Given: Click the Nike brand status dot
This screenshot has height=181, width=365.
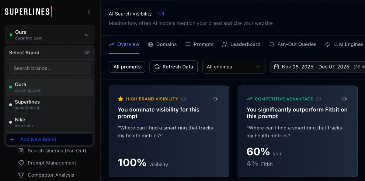Looking at the screenshot, I should coord(11,122).
